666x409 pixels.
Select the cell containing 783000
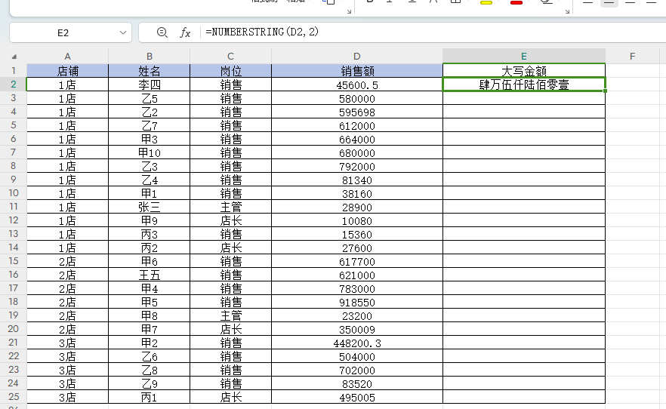click(356, 288)
